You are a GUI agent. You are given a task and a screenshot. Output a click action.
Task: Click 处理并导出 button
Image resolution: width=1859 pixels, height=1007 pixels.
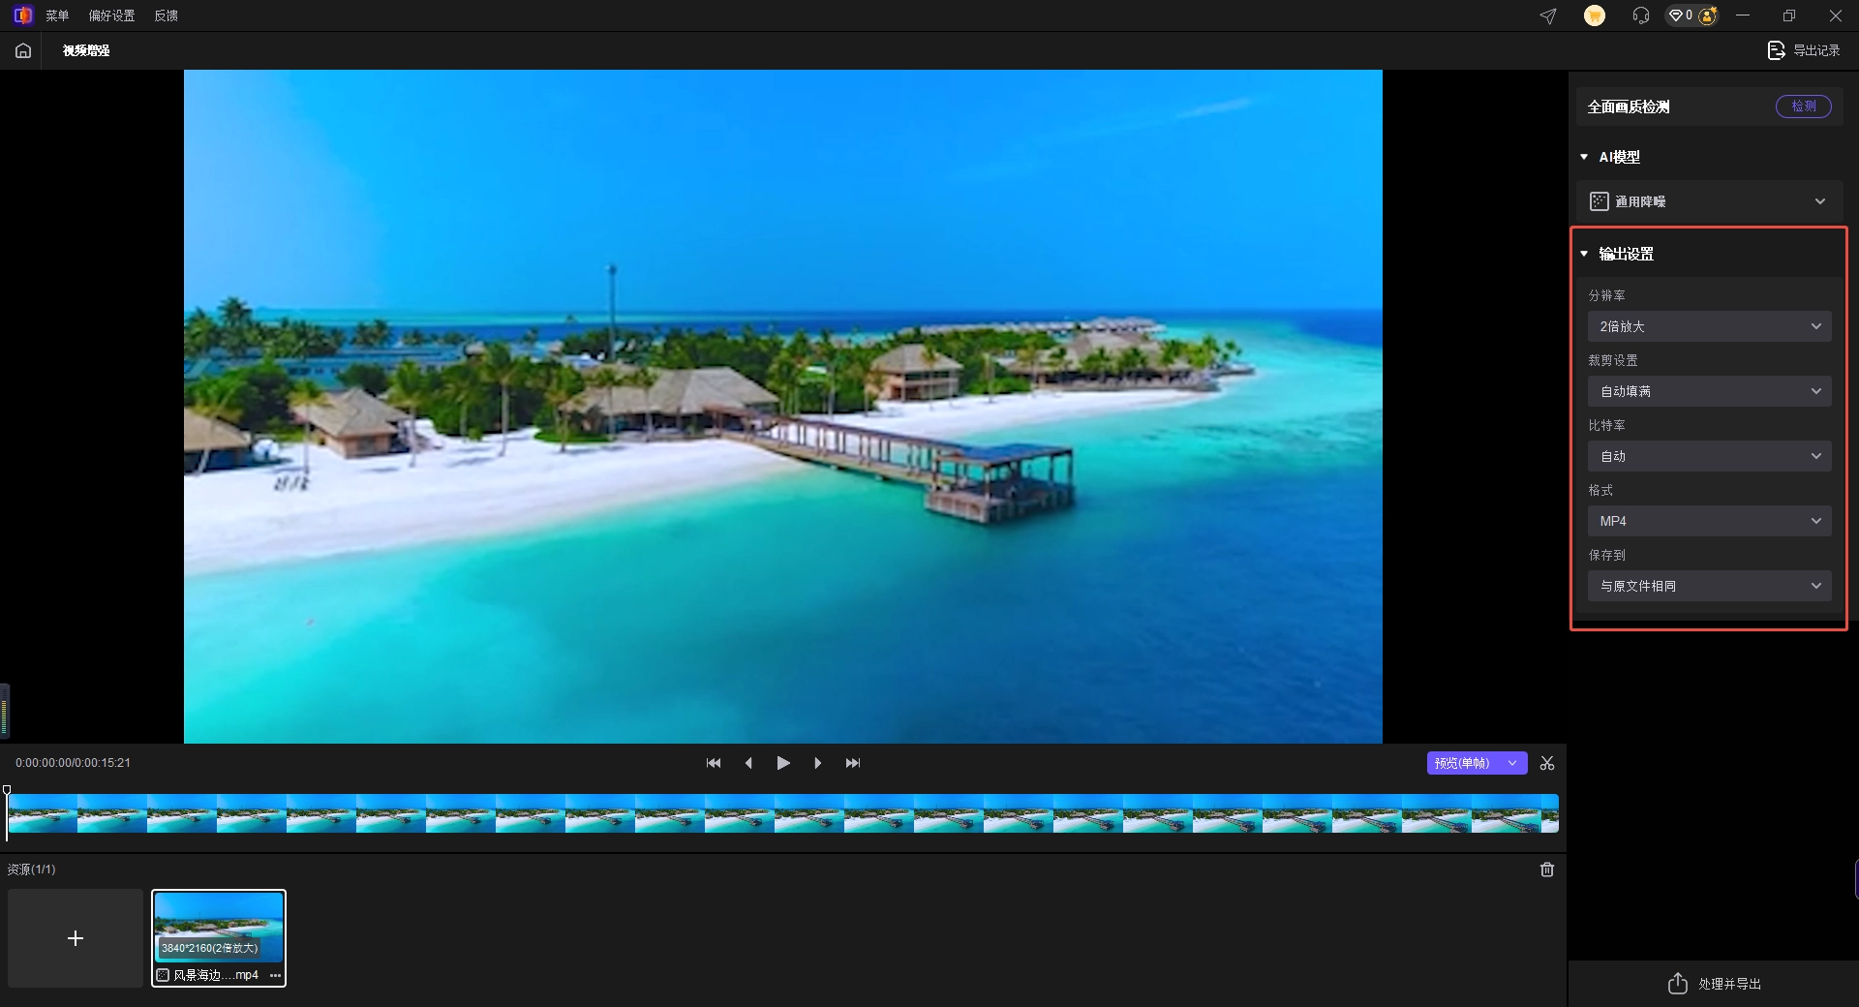1714,984
